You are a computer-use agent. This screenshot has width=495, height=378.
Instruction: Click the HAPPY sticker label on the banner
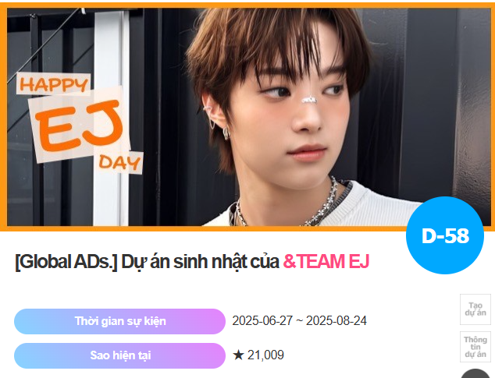click(x=54, y=84)
